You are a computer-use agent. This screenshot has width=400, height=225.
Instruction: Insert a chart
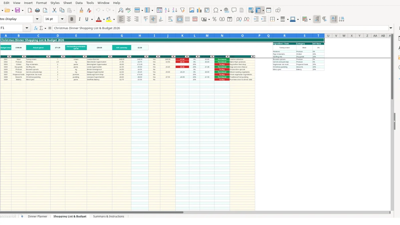point(199,10)
